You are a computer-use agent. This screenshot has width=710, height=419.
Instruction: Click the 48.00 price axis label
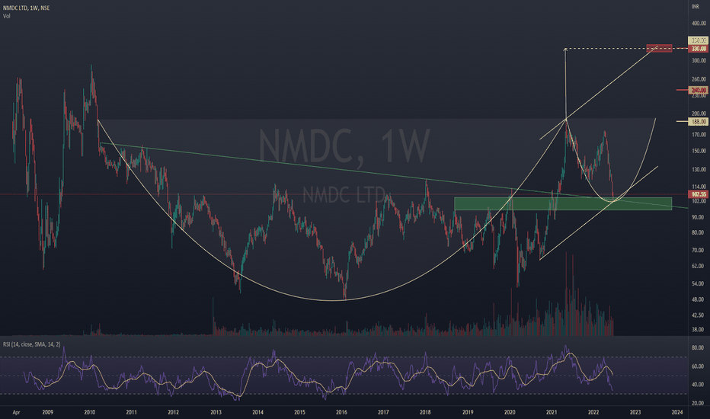[x=699, y=299]
